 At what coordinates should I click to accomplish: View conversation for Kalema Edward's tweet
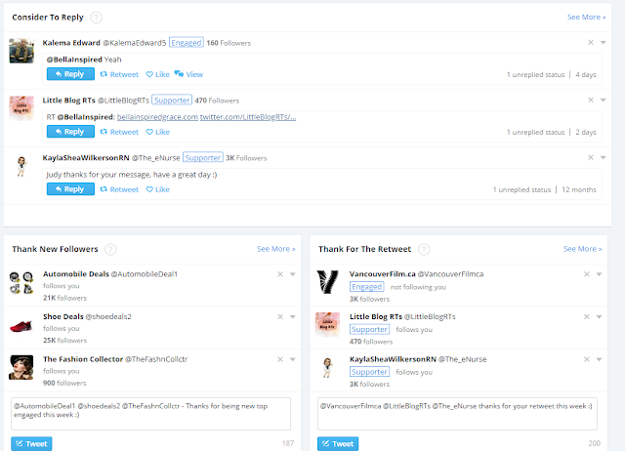coord(188,74)
